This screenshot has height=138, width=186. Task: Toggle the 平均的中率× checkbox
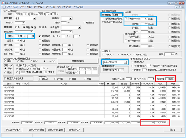[126, 19]
